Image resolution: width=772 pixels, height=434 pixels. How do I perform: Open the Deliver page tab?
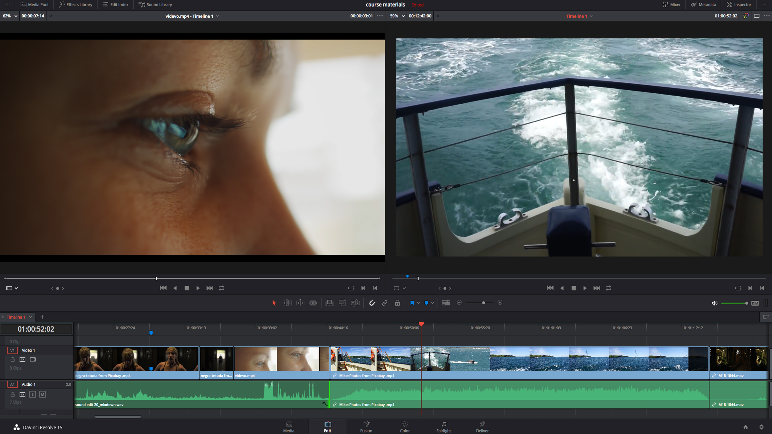point(482,427)
